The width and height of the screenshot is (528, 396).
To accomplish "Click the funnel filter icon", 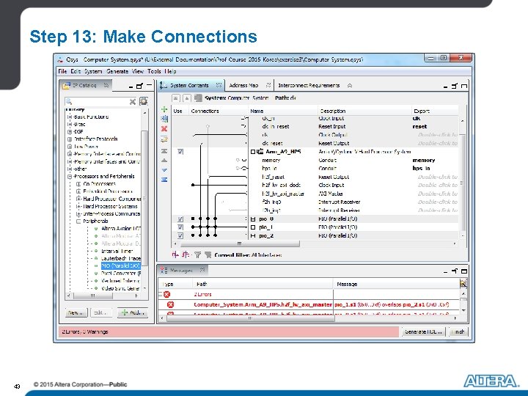I will (198, 255).
